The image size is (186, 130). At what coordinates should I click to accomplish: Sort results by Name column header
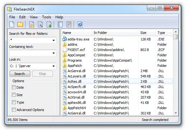77,33
